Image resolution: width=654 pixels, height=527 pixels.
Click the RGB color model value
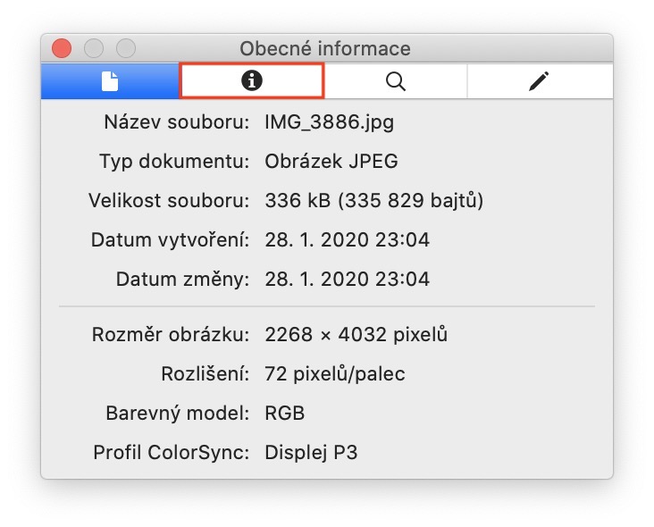(285, 414)
